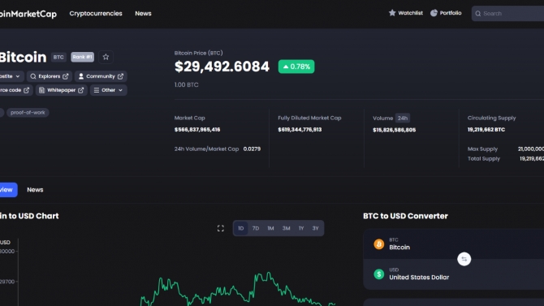This screenshot has width=544, height=306.
Task: Select the 1D chart range
Action: (241, 228)
